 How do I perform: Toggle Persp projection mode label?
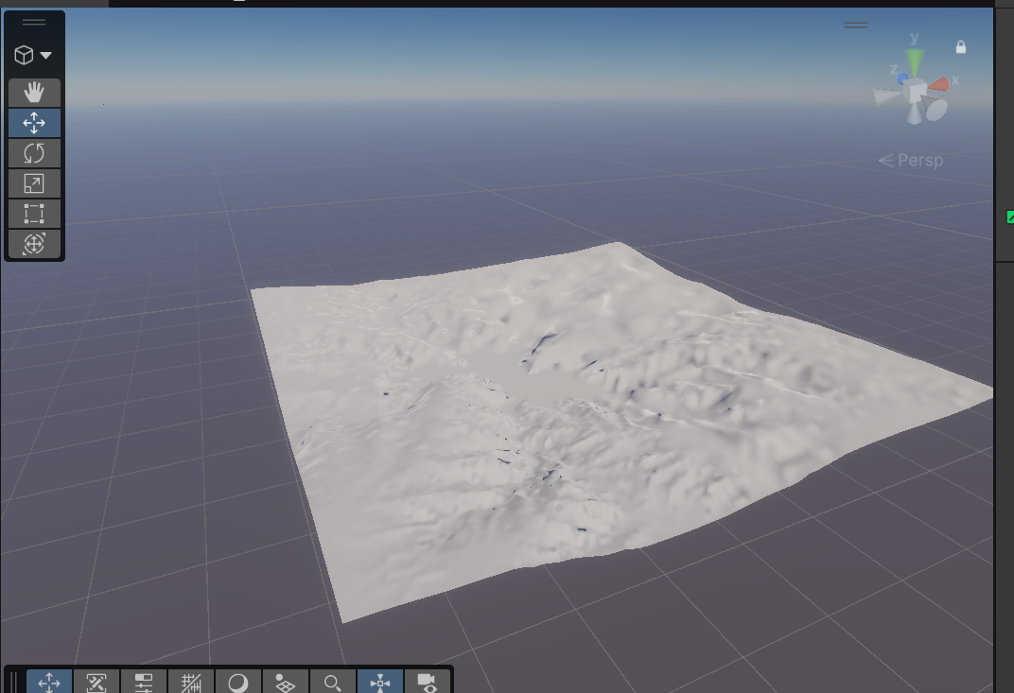tap(912, 161)
